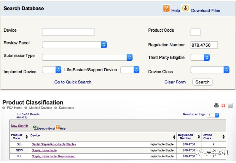The height and width of the screenshot is (163, 236).
Task: Click the Help icon beside Export to Excel
Action: (x=58, y=128)
